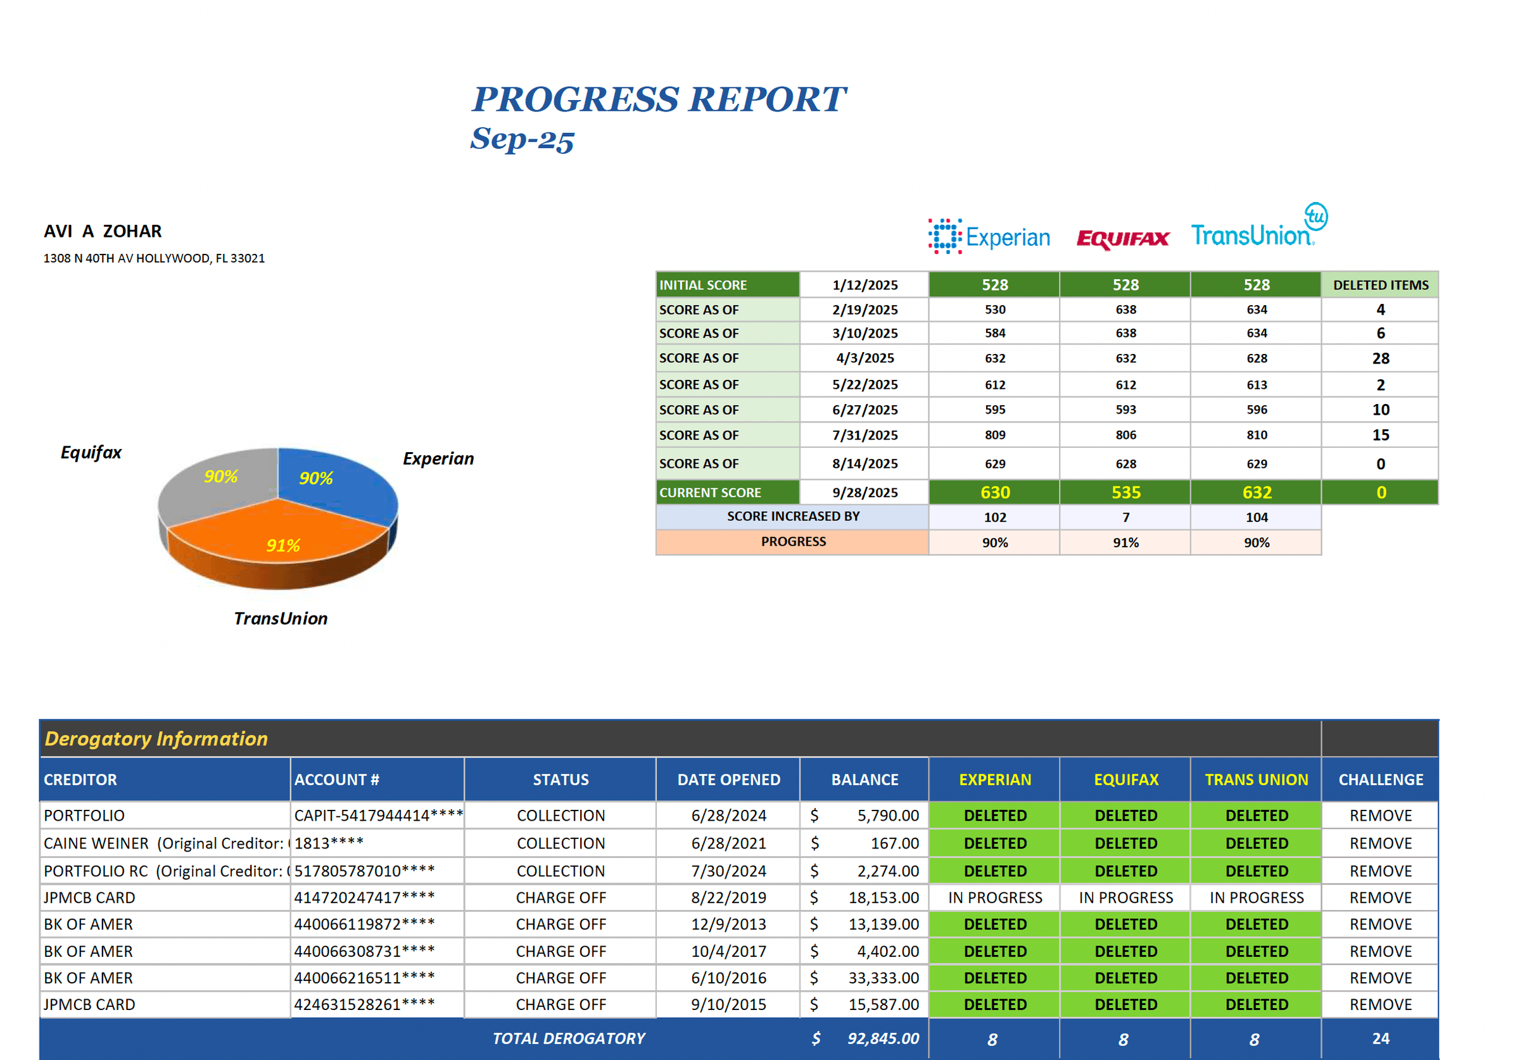Viewport: 1520px width, 1060px height.
Task: Click the Experian logo
Action: (x=989, y=235)
